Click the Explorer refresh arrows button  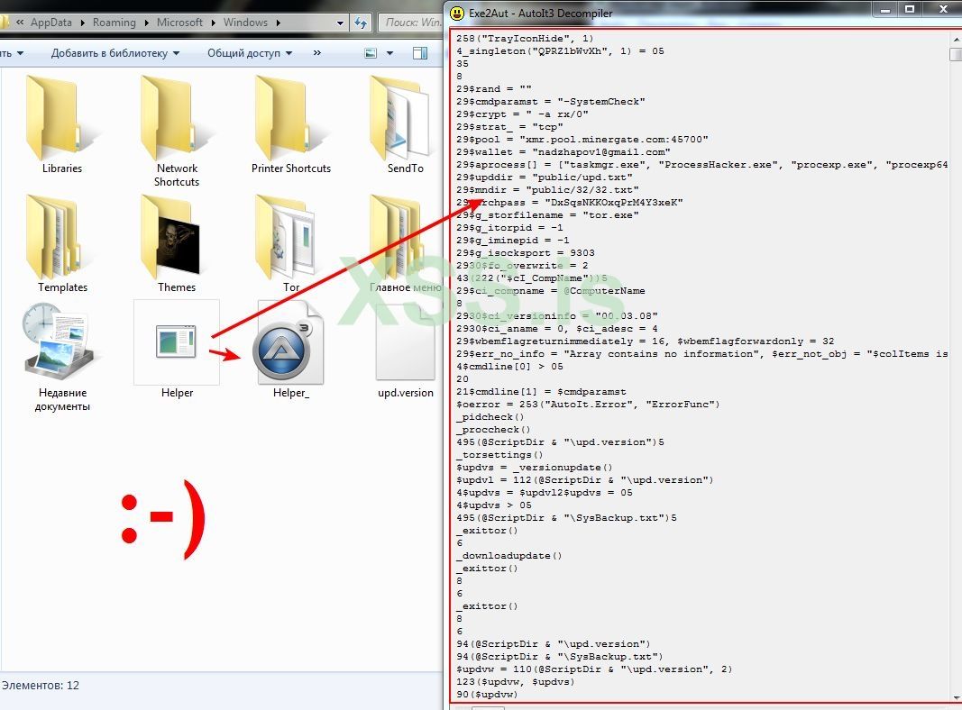[361, 23]
